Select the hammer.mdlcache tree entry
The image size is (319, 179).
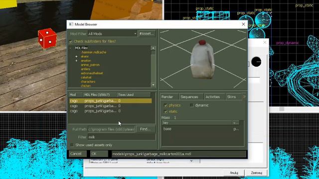point(94,52)
